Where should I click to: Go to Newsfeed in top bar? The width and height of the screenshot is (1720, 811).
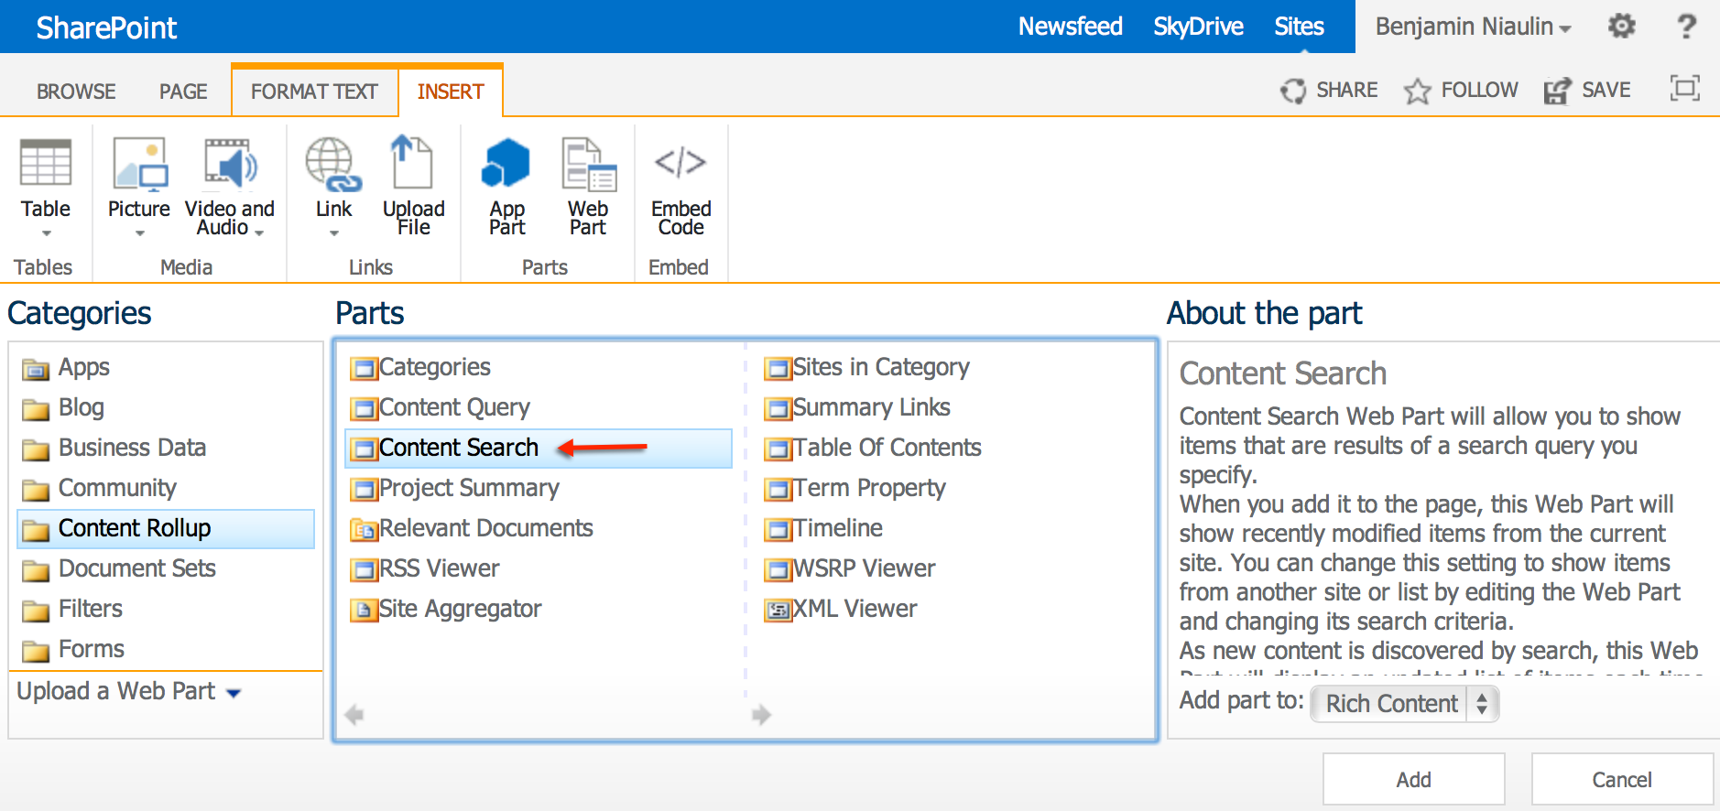(x=1070, y=27)
